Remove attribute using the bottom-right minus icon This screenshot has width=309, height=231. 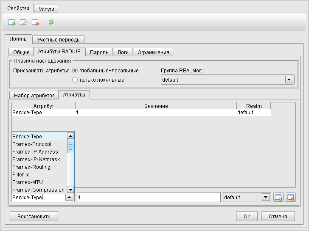[290, 197]
